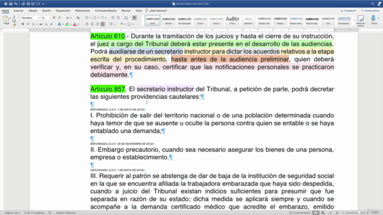Increase paragraph indent
Screen dimensions: 383x215
coord(118,18)
